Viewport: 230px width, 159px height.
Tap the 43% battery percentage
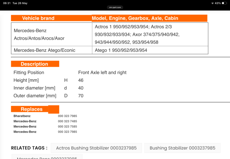[218, 3]
